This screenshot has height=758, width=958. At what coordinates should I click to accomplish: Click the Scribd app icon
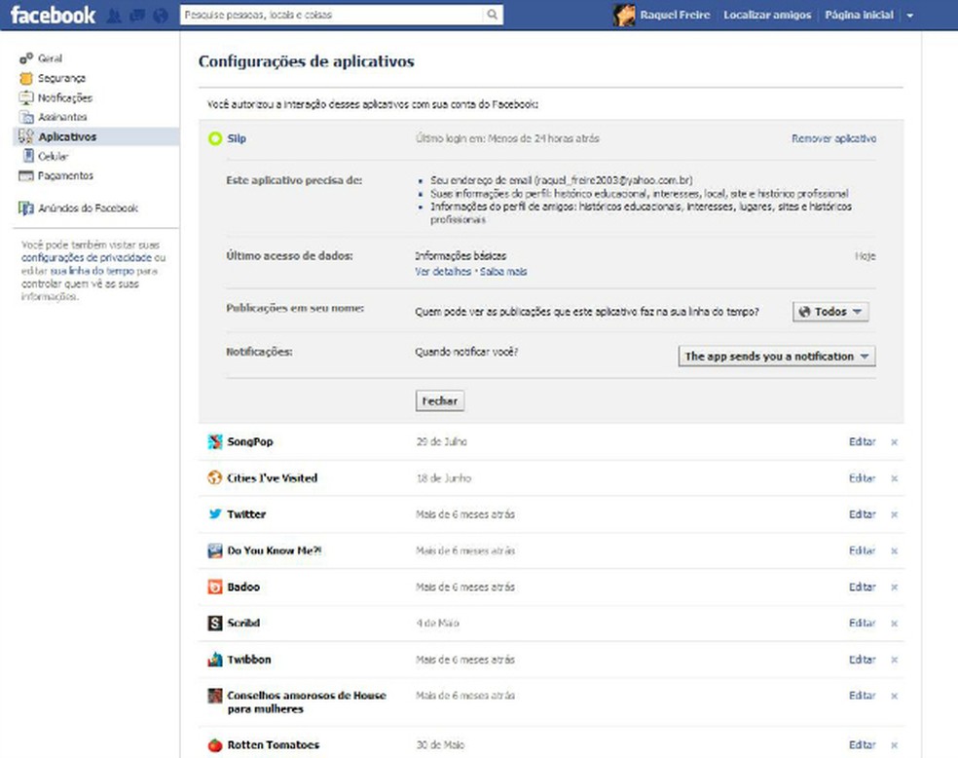pos(214,623)
